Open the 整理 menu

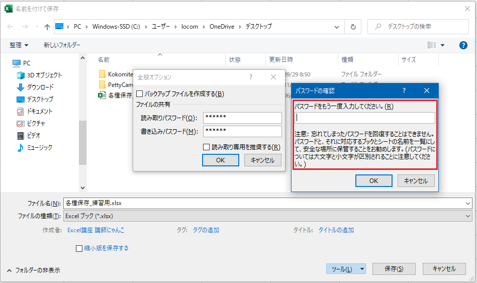pos(19,45)
